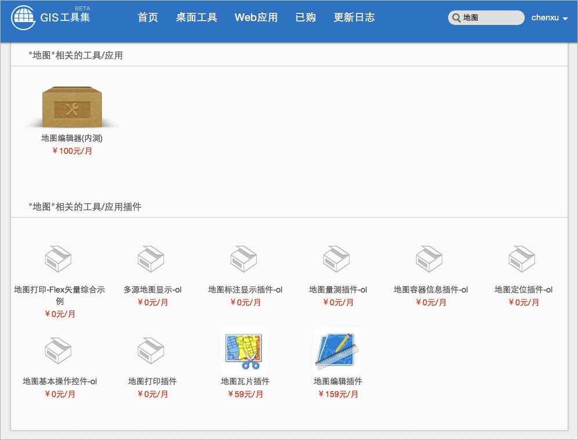Image resolution: width=578 pixels, height=440 pixels.
Task: Click the GIS工具集 globe logo icon
Action: tap(23, 17)
